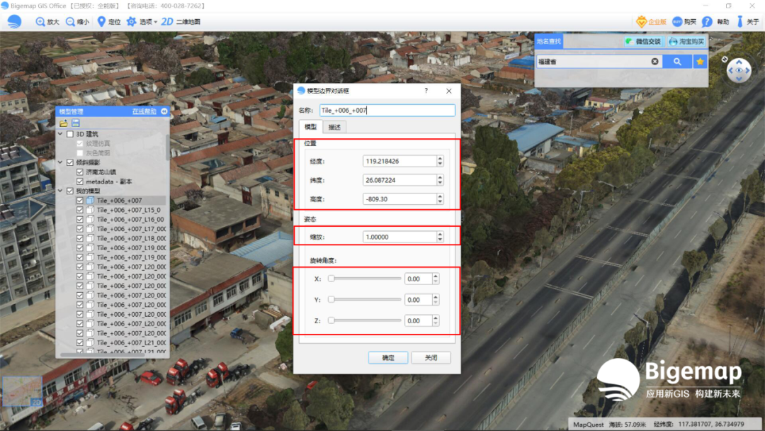Open the 在线帮助 link
The image size is (765, 431).
(144, 112)
